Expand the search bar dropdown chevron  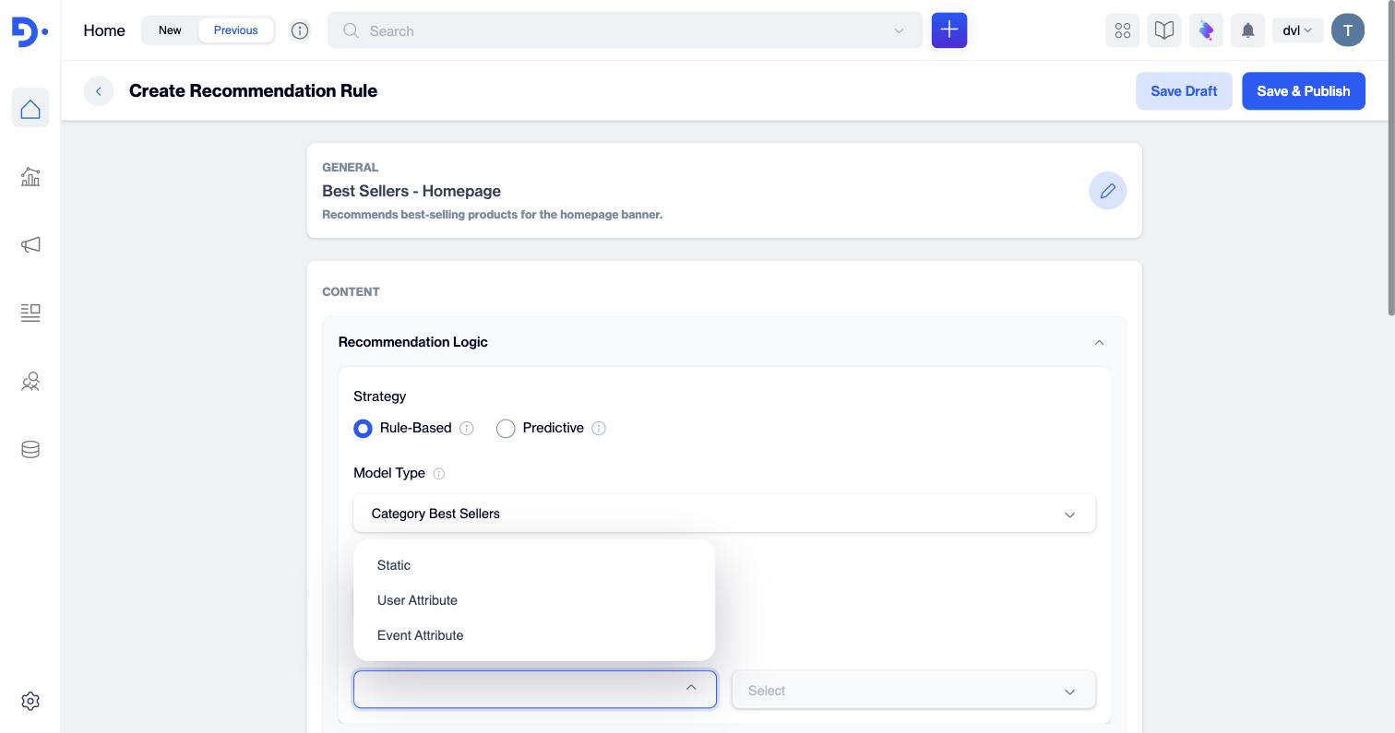point(899,30)
